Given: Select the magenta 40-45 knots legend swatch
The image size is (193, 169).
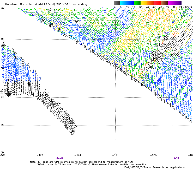Looking at the screenshot, I should [171, 3].
